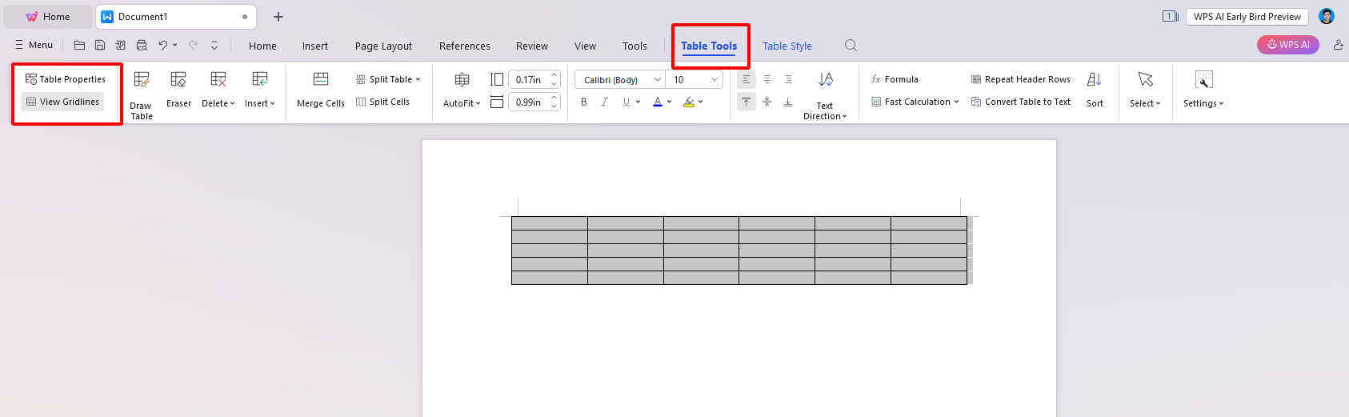
Task: Toggle Italic formatting
Action: click(x=604, y=102)
